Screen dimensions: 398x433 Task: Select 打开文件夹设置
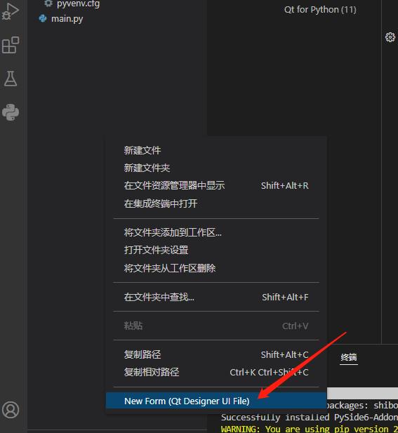click(216, 251)
